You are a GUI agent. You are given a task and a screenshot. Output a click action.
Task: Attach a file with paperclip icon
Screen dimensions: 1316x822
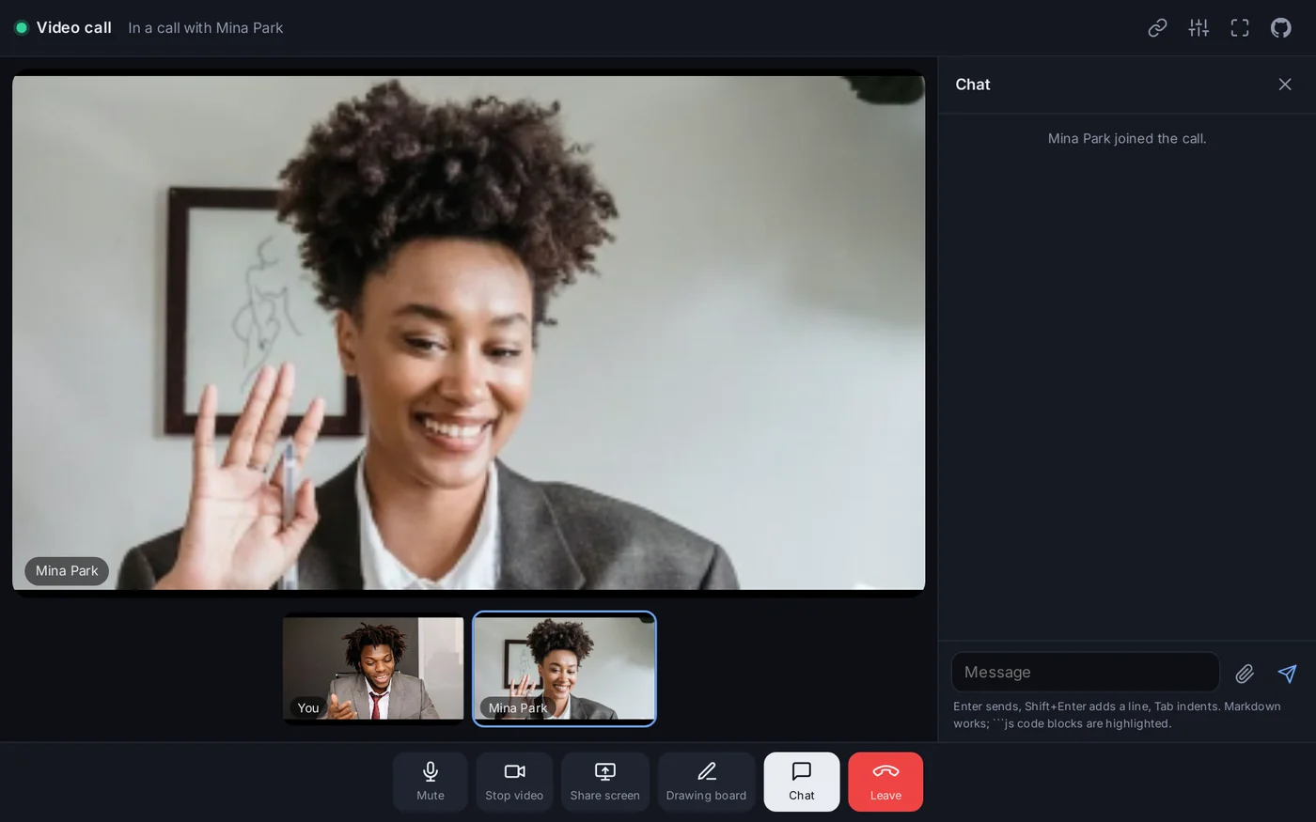[x=1245, y=674]
